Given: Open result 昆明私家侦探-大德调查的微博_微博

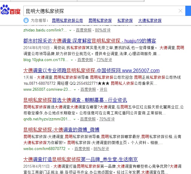Looking at the screenshot, I should 61,130.
